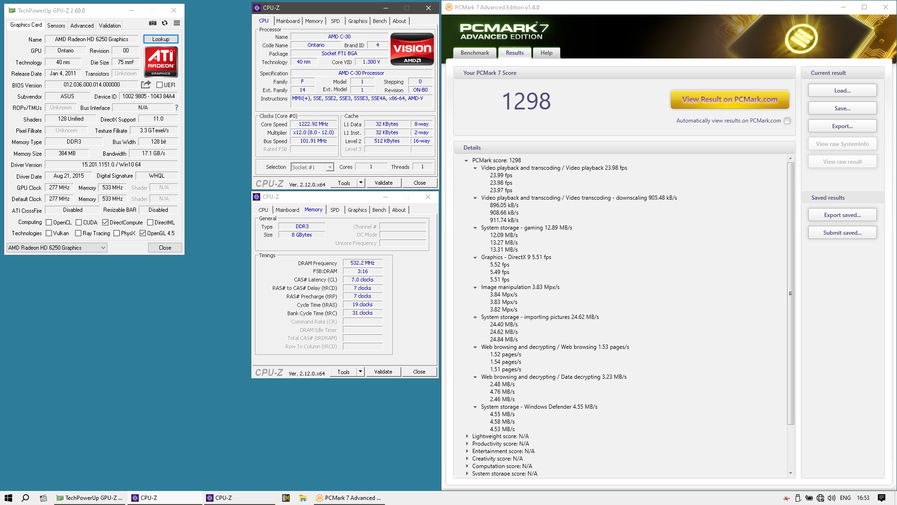This screenshot has height=505, width=897.
Task: Click the Lookup button in GPU-Z
Action: [x=161, y=39]
